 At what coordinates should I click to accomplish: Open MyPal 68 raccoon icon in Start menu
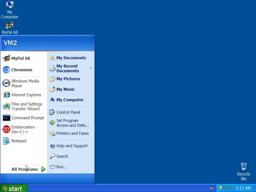6,58
